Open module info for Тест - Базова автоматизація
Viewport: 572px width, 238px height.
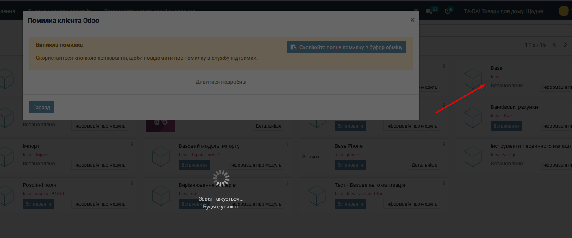click(412, 204)
